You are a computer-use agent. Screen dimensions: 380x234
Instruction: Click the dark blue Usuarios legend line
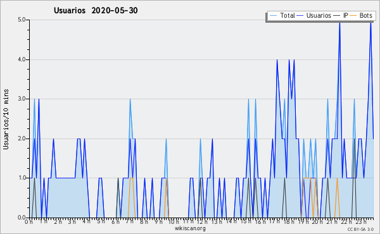coord(300,16)
